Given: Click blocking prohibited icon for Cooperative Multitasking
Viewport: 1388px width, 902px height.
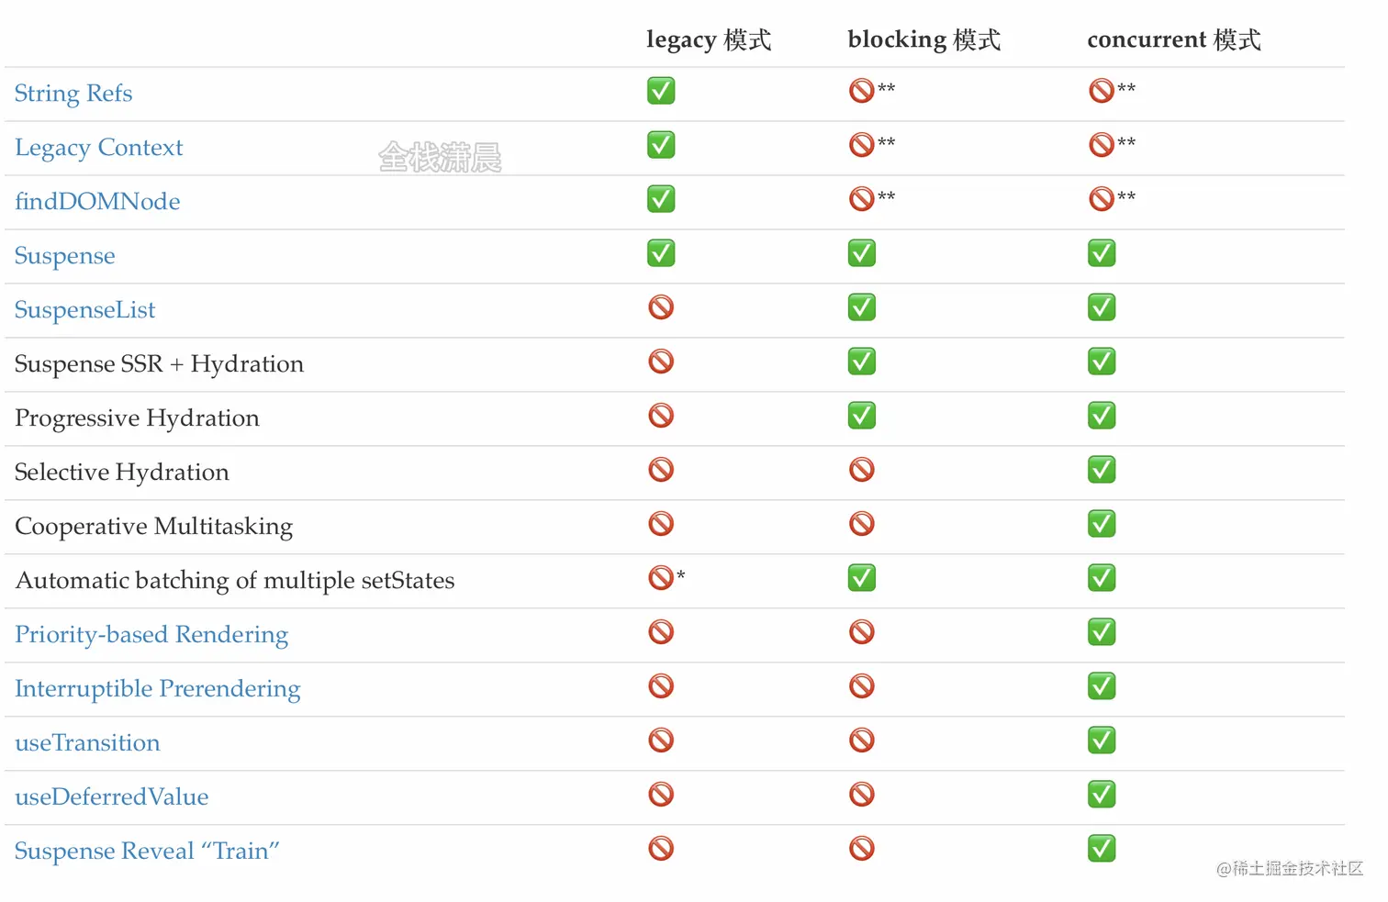Looking at the screenshot, I should point(862,524).
